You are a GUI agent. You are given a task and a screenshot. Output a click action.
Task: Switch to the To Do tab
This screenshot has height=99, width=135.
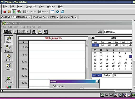[x=107, y=75]
